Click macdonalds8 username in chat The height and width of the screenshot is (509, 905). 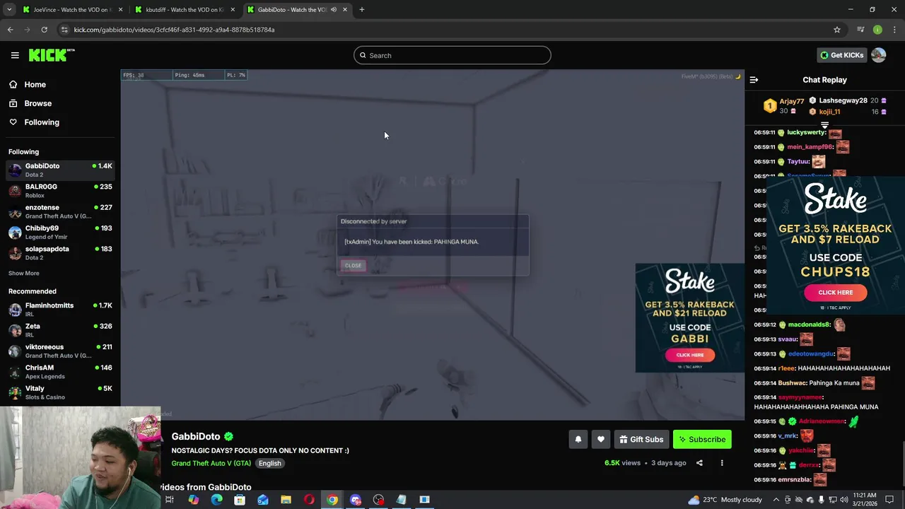809,325
